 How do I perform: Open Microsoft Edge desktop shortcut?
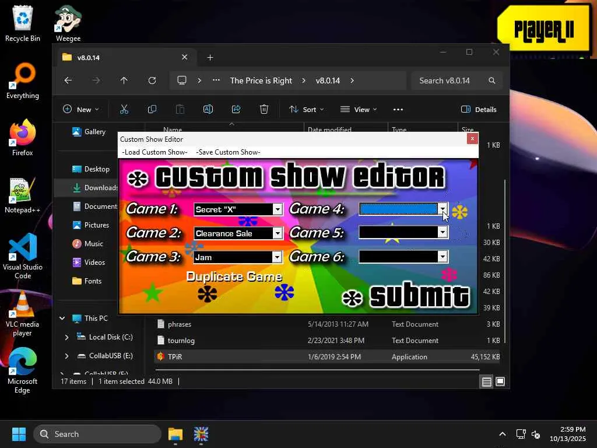click(23, 370)
